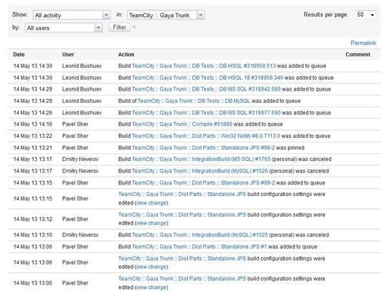Expand the TeamCity :: Gaya Trunk project dropdown
The width and height of the screenshot is (382, 295).
coord(166,15)
